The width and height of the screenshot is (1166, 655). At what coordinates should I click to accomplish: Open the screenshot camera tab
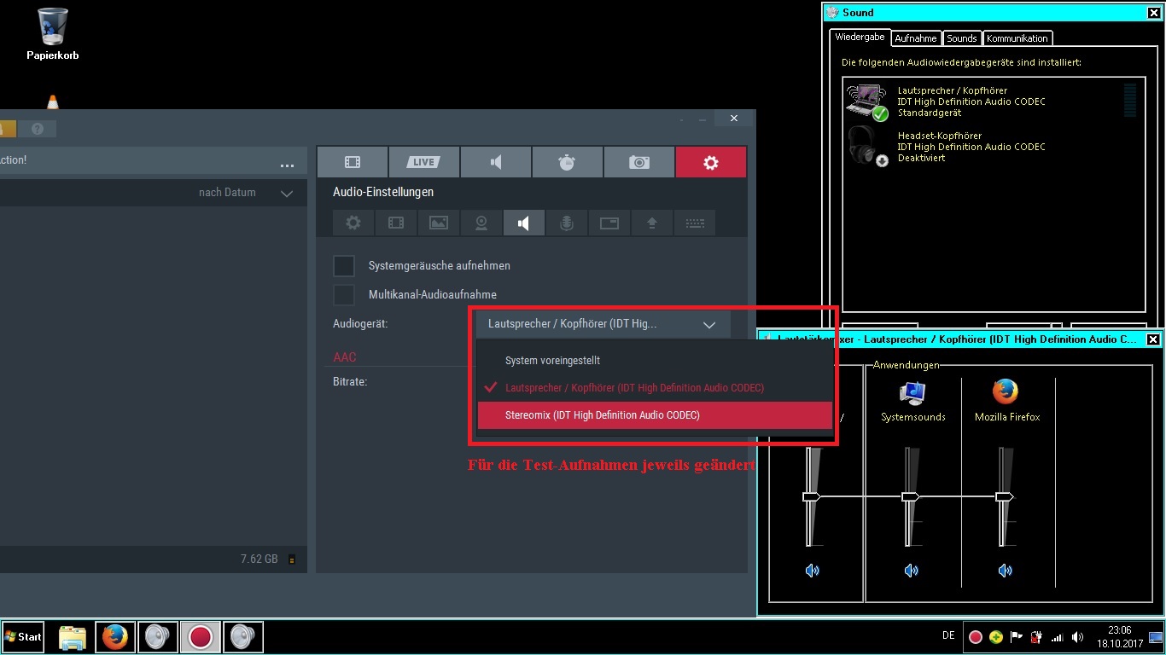coord(638,162)
